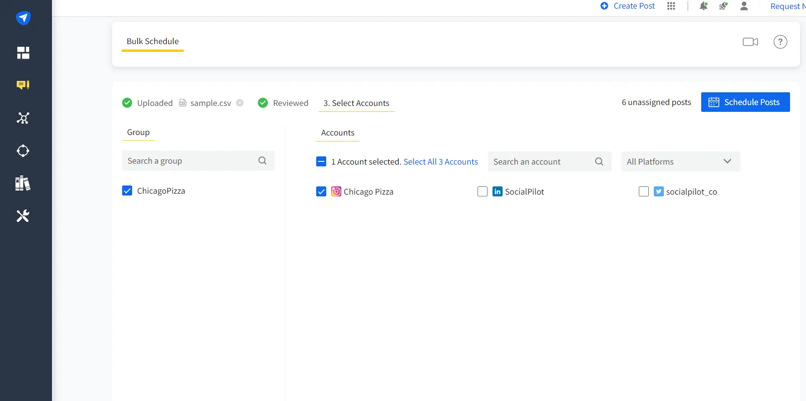Click the Twitter icon for socialpilot_co
The height and width of the screenshot is (401, 806).
pyautogui.click(x=659, y=191)
